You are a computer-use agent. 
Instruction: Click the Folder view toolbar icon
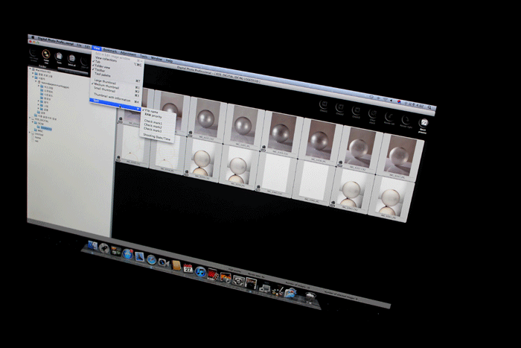(46, 55)
